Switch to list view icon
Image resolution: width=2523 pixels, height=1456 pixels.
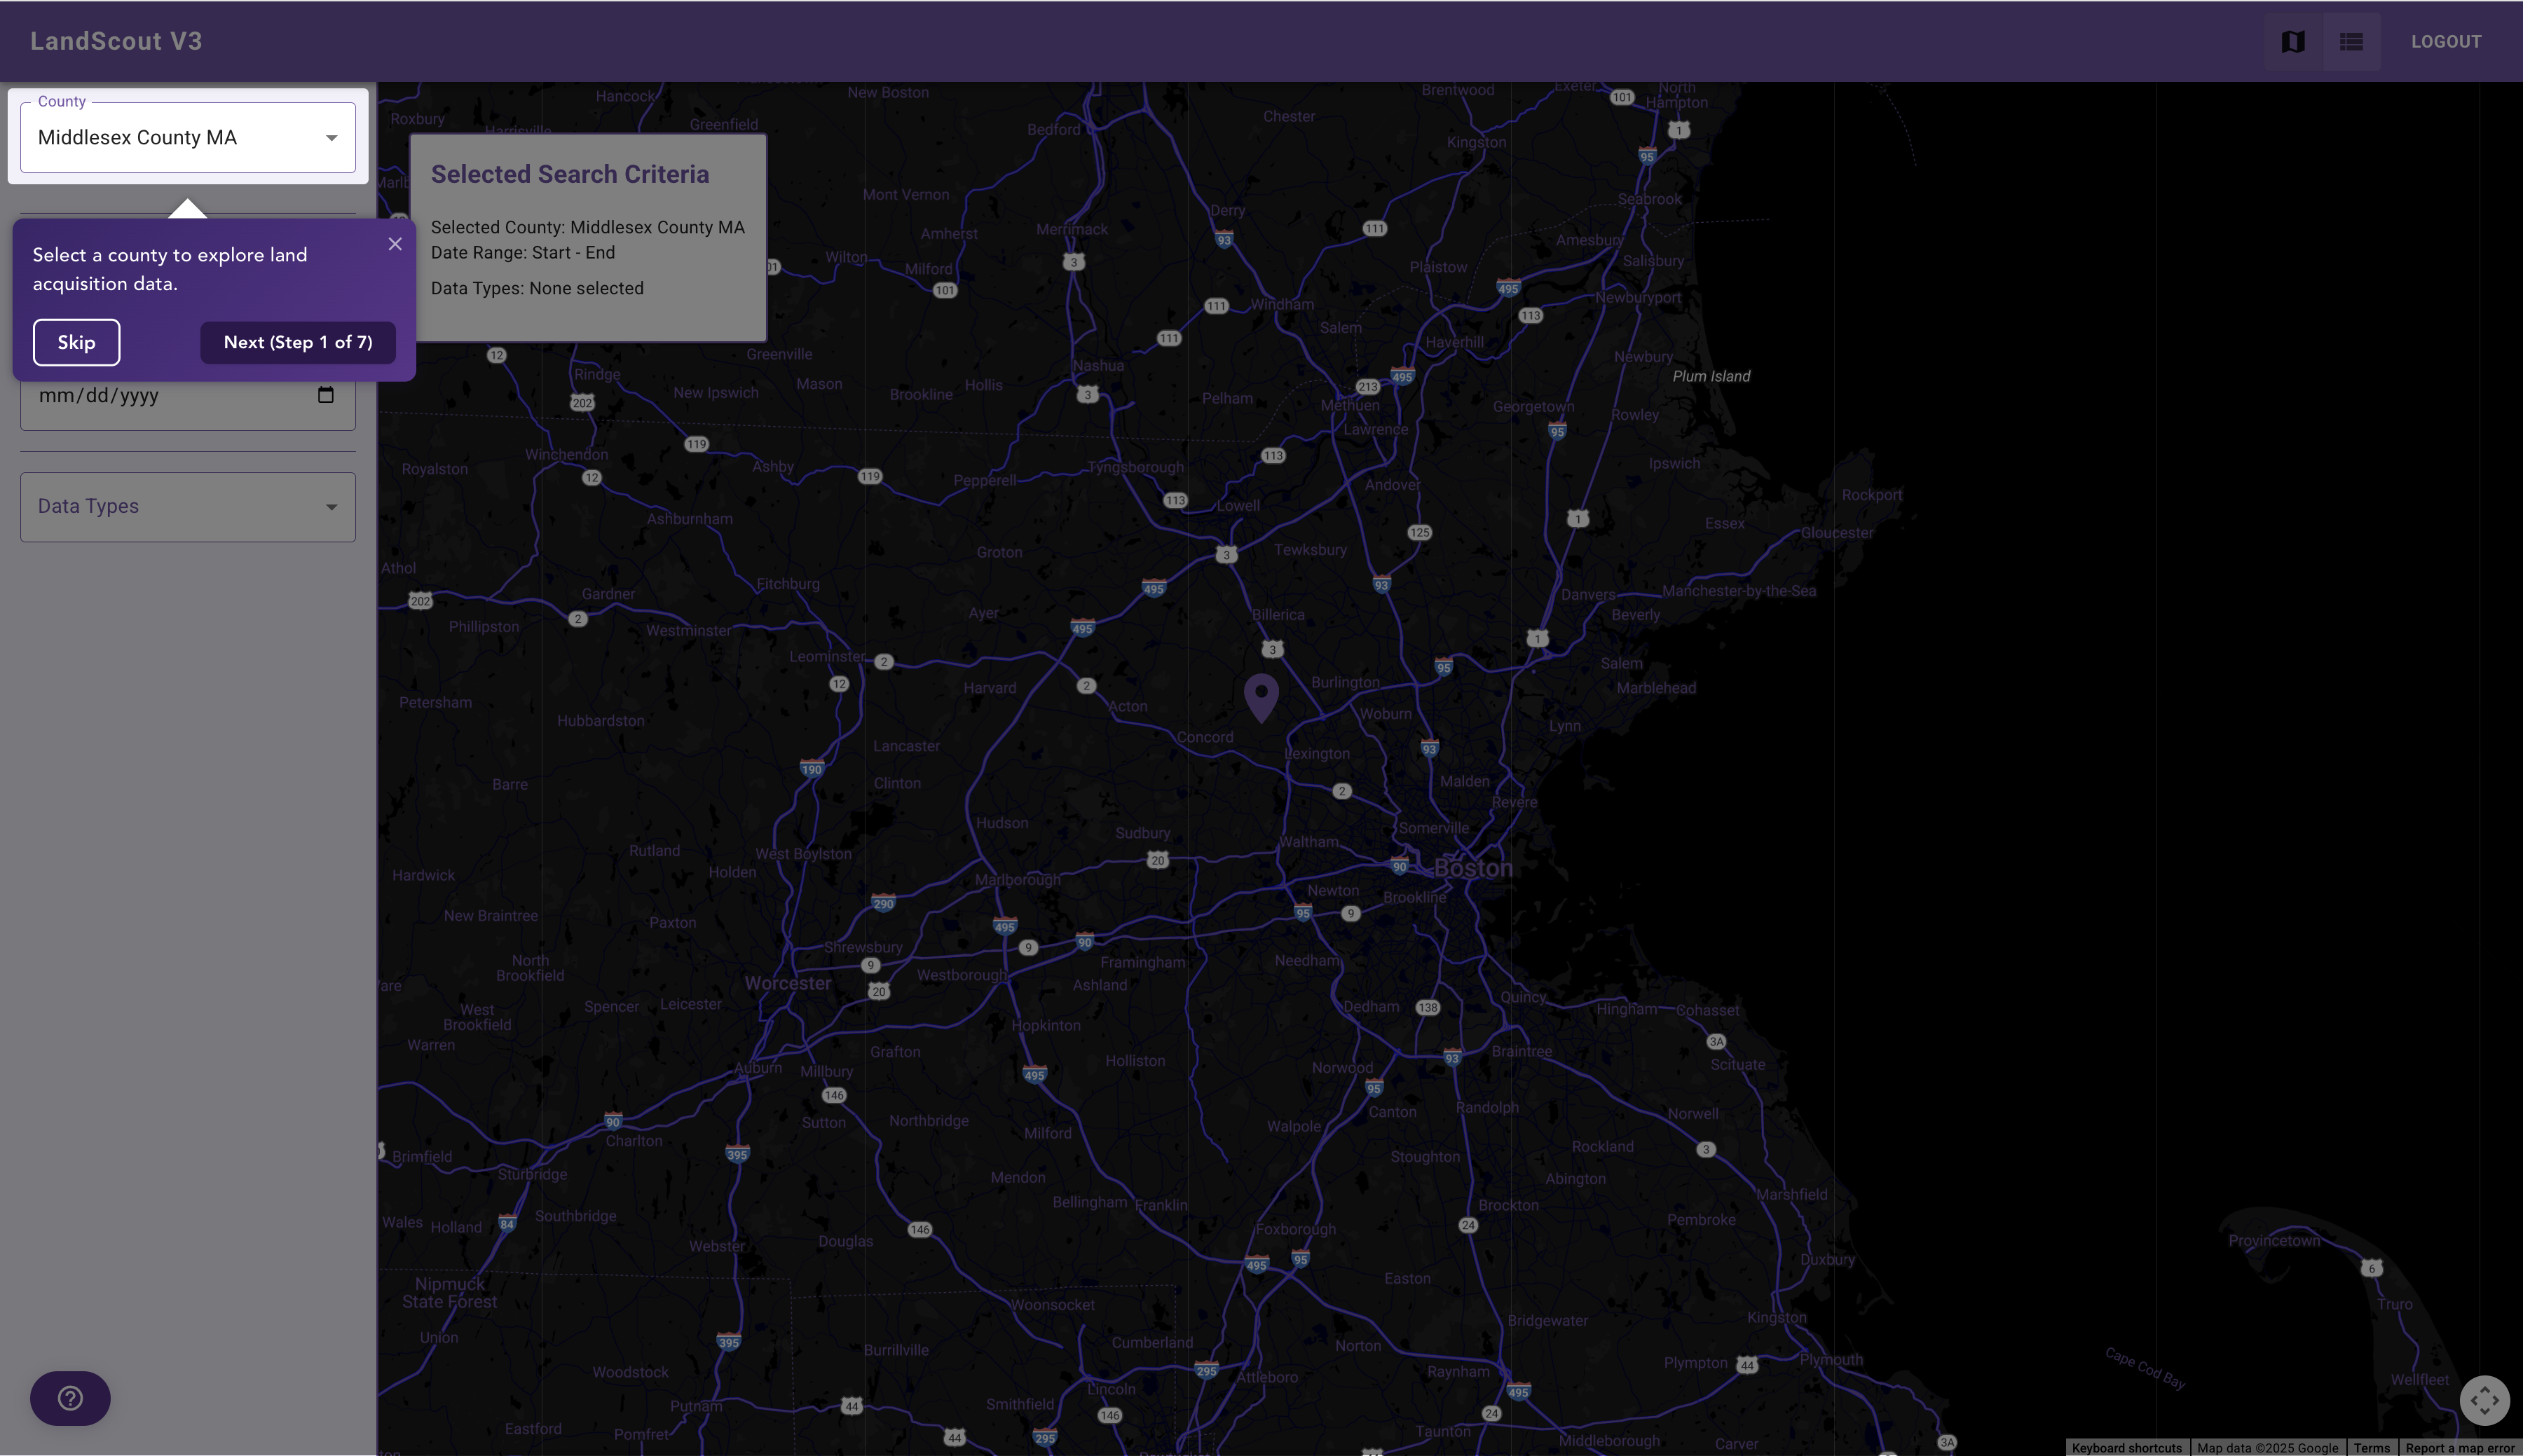coord(2351,41)
